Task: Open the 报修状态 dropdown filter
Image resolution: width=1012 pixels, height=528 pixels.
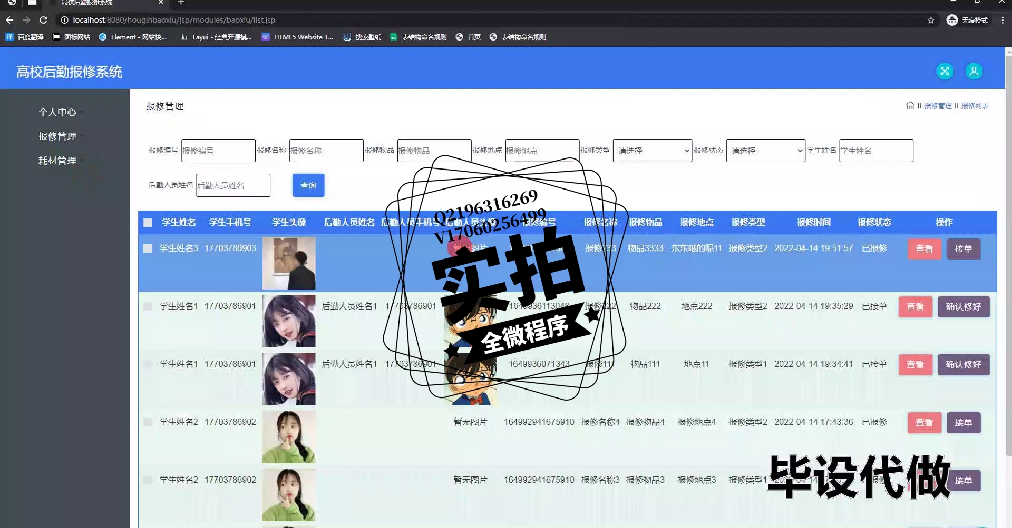Action: point(765,151)
